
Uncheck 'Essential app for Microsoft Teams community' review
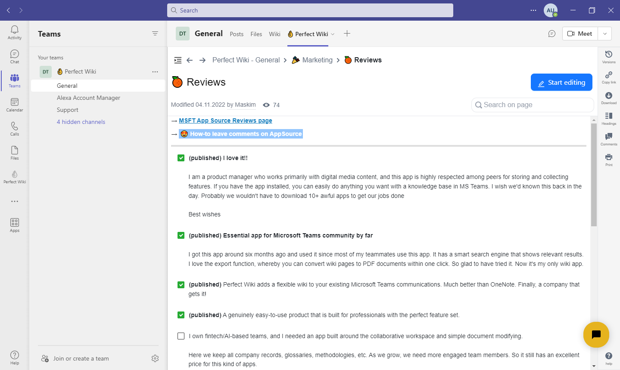181,235
